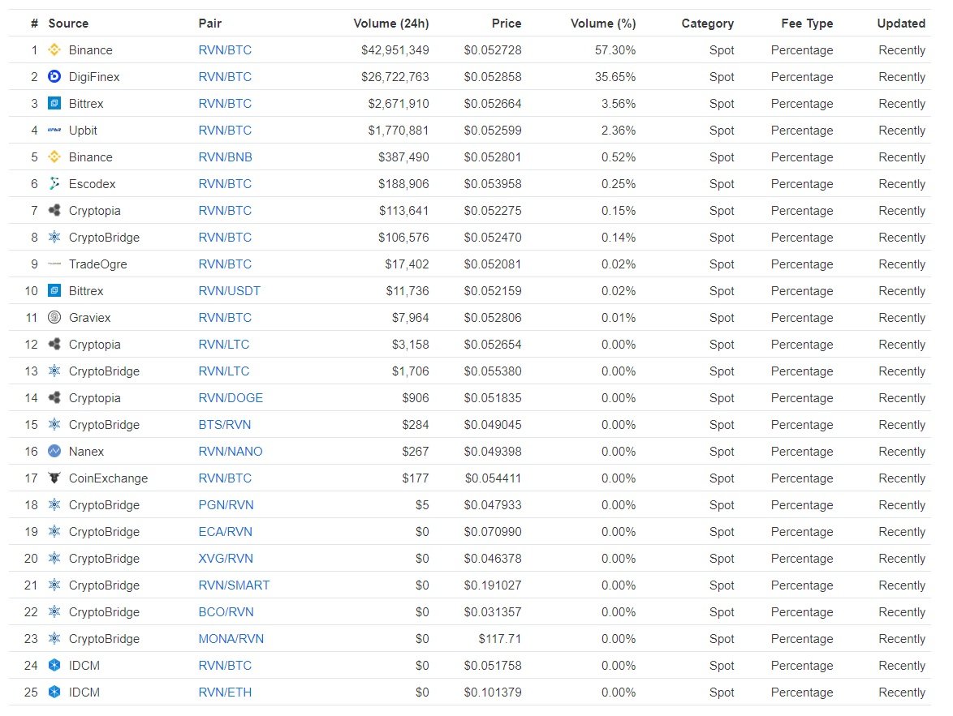Image resolution: width=953 pixels, height=716 pixels.
Task: Click the Graviex exchange logo
Action: (54, 318)
